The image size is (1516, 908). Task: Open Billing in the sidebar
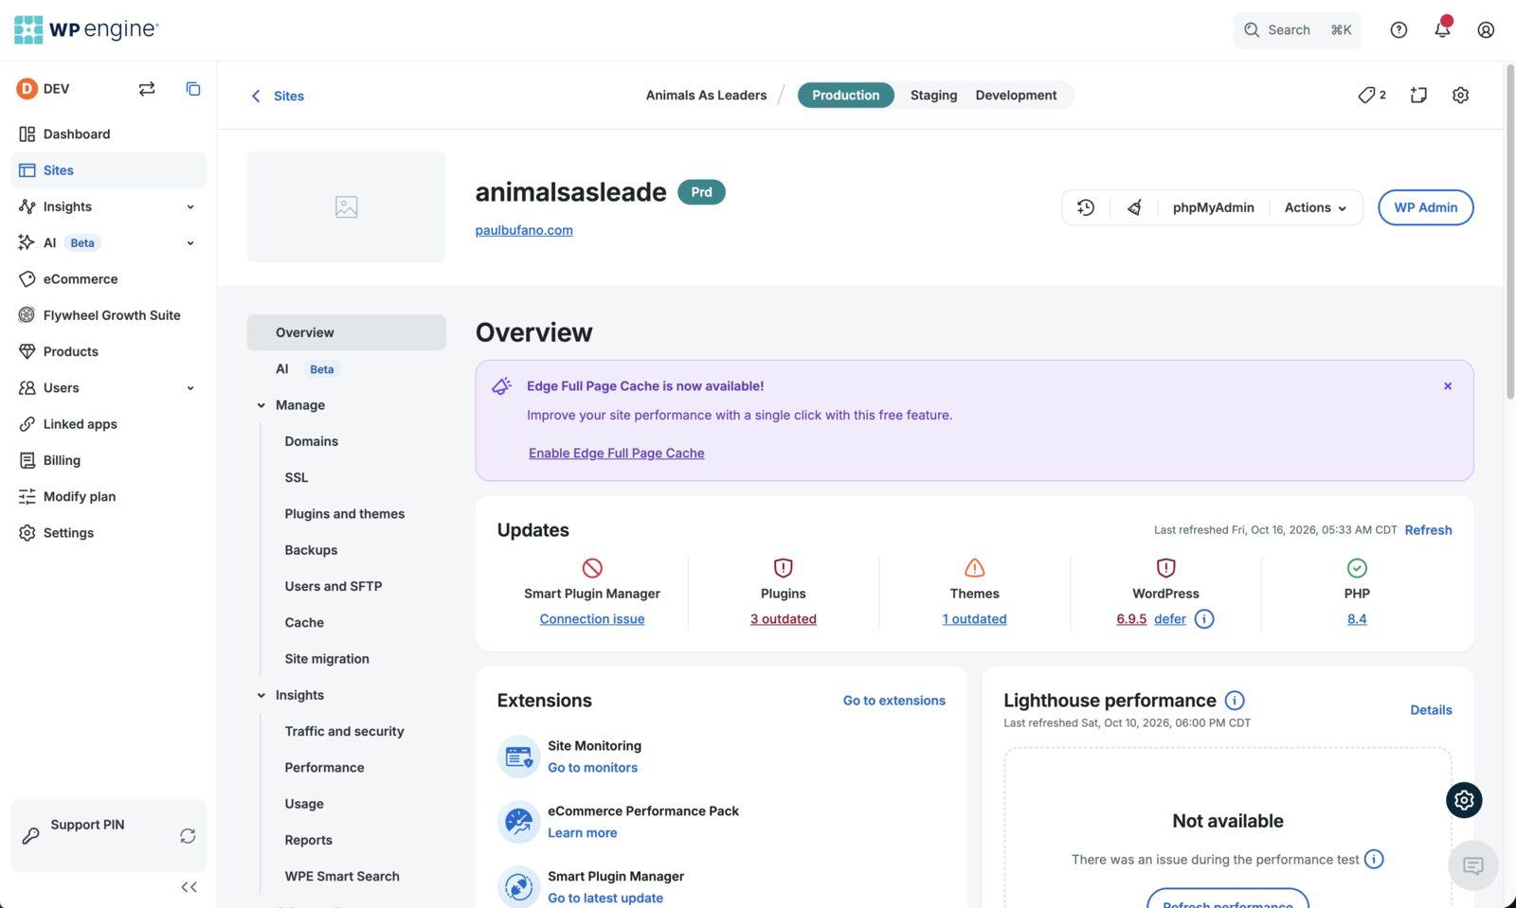pyautogui.click(x=108, y=460)
